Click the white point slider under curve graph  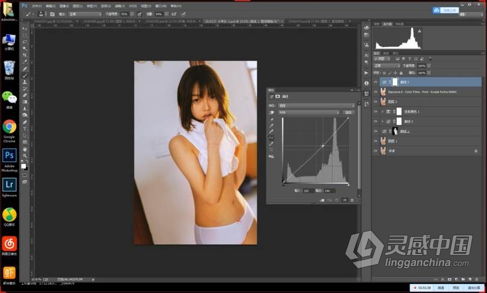pos(348,185)
